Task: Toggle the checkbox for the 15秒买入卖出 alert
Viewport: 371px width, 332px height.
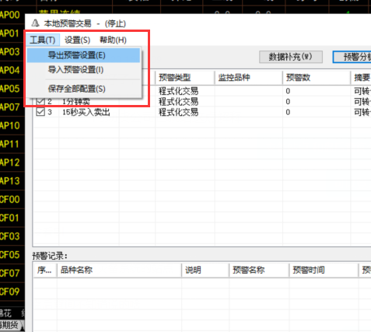Action: pos(40,112)
